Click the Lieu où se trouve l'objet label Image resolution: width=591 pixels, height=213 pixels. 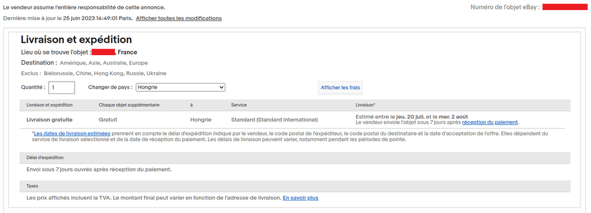point(56,52)
